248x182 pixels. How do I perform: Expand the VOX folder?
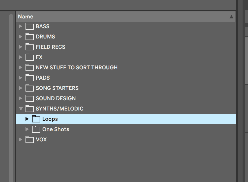tap(21, 139)
